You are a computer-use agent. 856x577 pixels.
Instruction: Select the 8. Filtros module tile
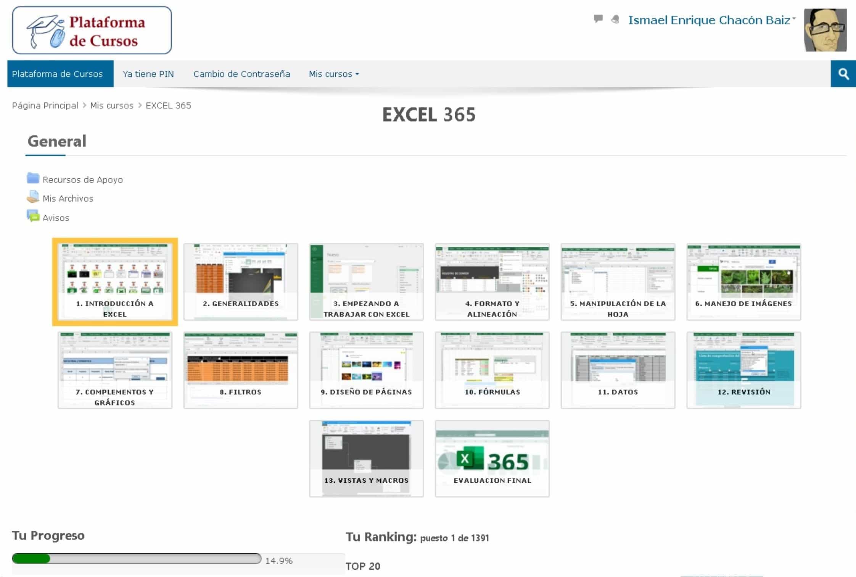(x=241, y=370)
